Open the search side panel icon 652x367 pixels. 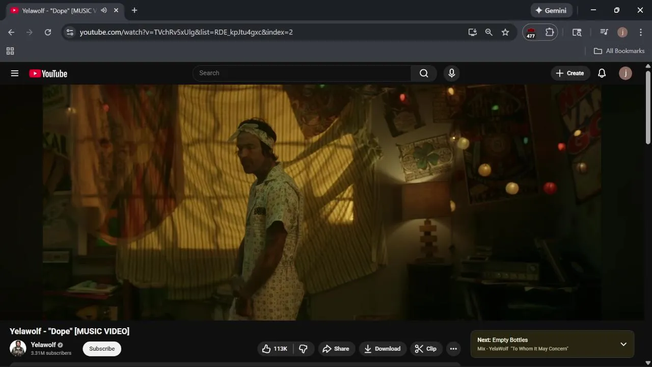pos(577,32)
